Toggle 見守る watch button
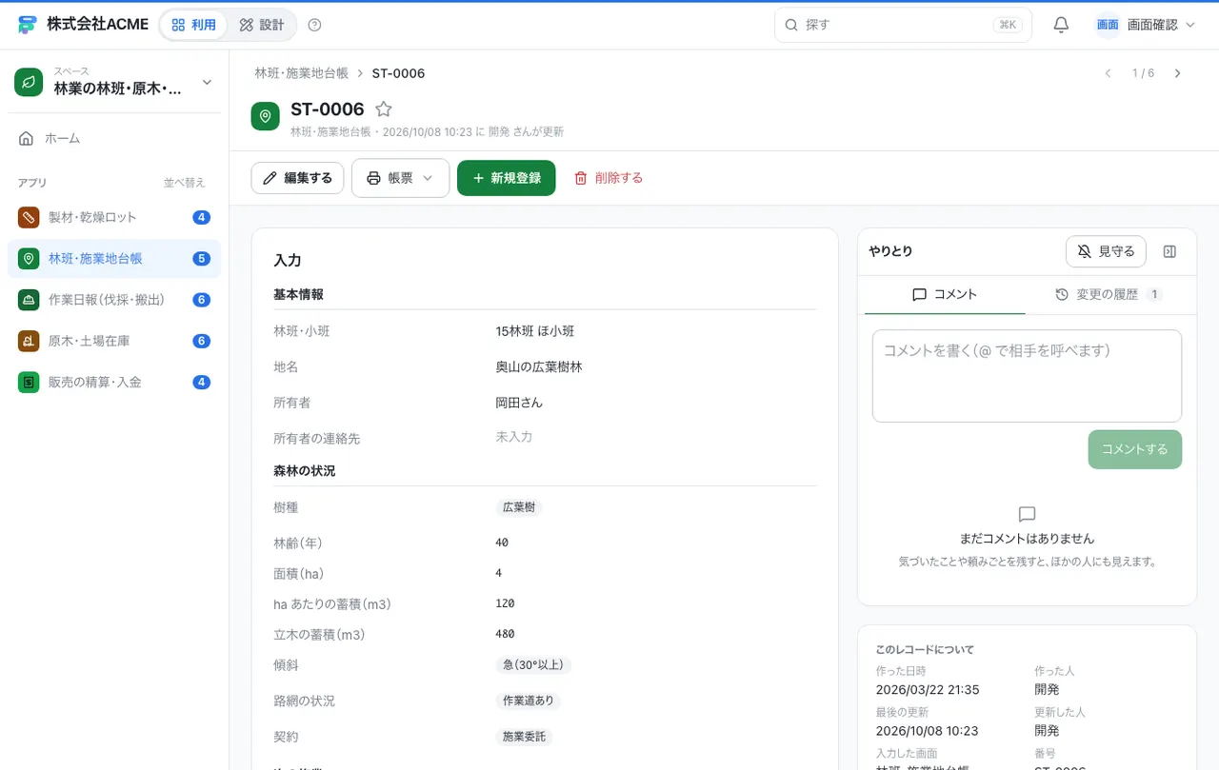The width and height of the screenshot is (1219, 770). pos(1106,251)
